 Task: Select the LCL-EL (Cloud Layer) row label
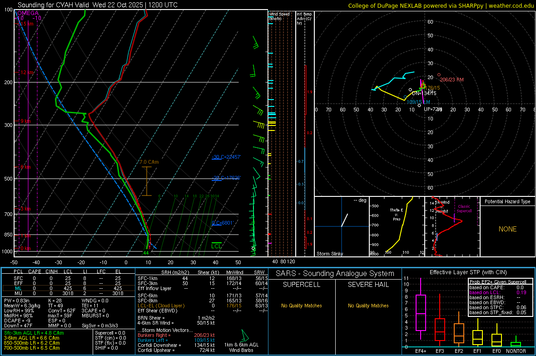tap(161, 306)
